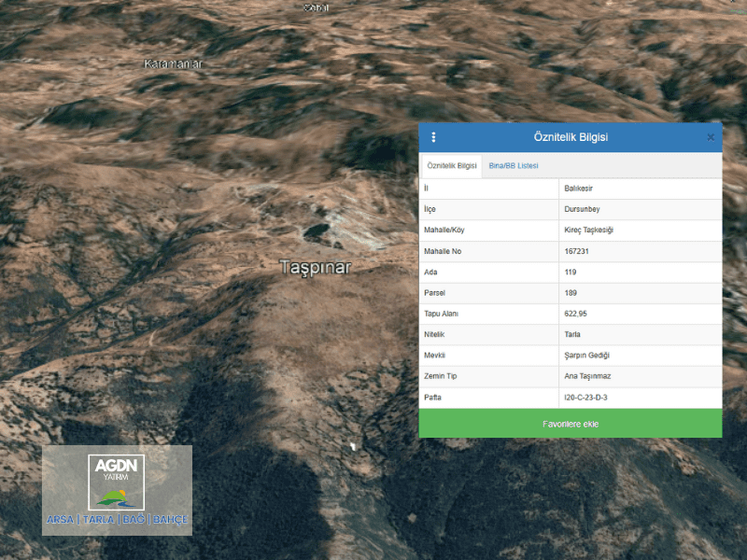Click the white parcel marker on the map
Viewport: 747px width, 560px height.
(352, 447)
